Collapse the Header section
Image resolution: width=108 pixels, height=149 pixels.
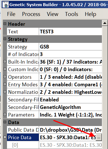pyautogui.click(x=5, y=24)
